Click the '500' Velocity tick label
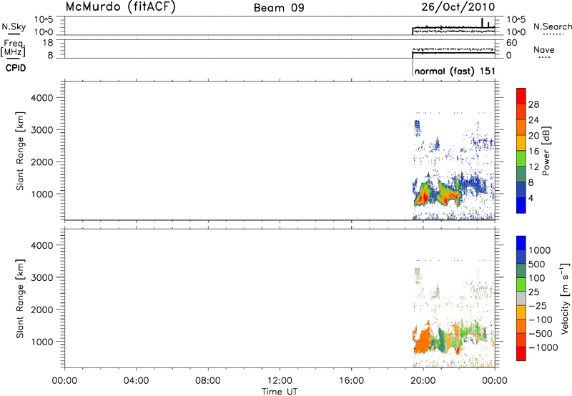The height and width of the screenshot is (396, 572). coord(537,264)
